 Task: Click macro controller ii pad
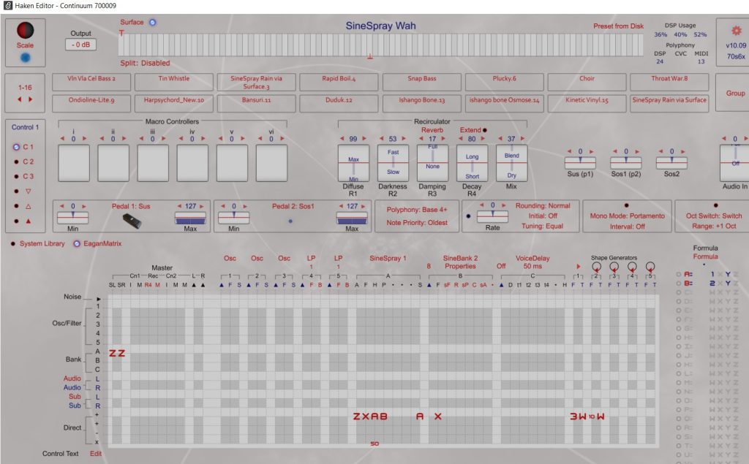point(113,163)
